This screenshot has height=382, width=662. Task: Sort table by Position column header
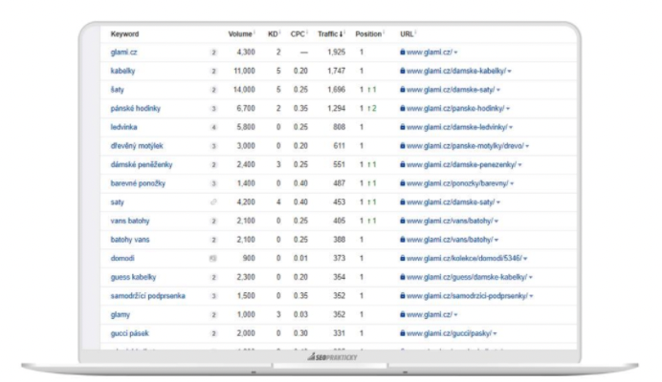pos(368,34)
